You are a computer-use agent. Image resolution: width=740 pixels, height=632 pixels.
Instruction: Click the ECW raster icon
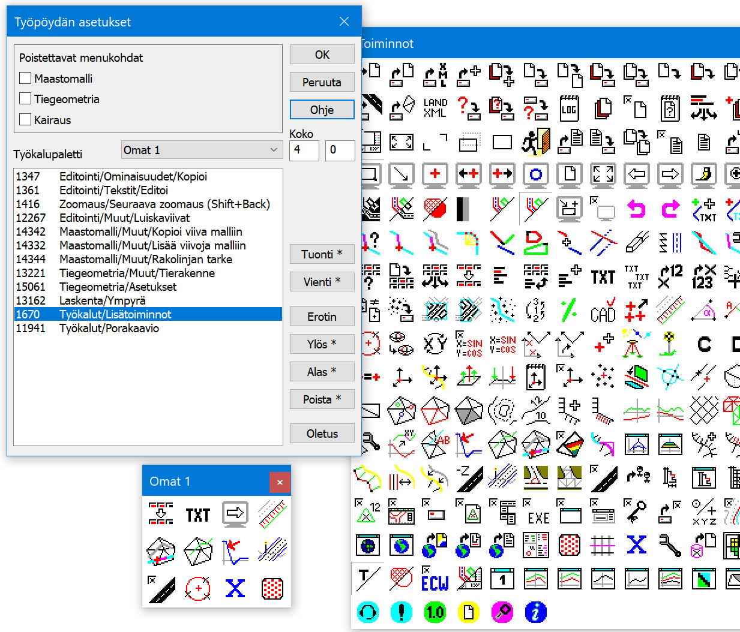pos(435,579)
